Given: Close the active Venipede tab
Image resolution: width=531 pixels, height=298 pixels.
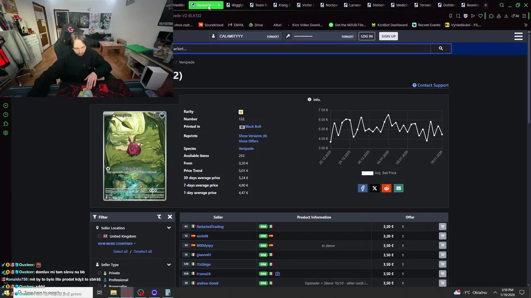Looking at the screenshot, I should pyautogui.click(x=219, y=5).
